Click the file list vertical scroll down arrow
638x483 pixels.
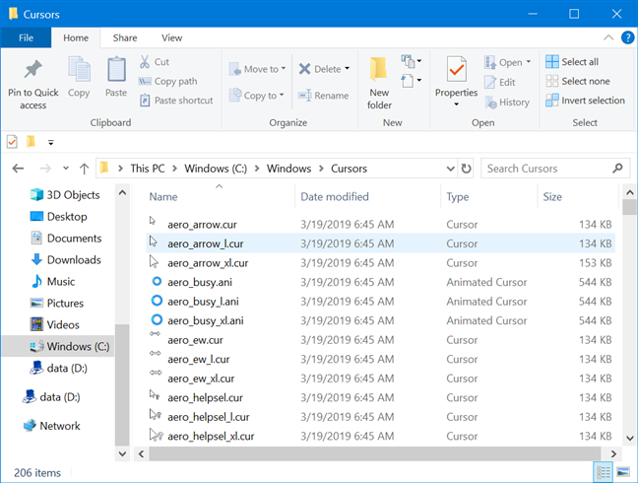(x=630, y=439)
